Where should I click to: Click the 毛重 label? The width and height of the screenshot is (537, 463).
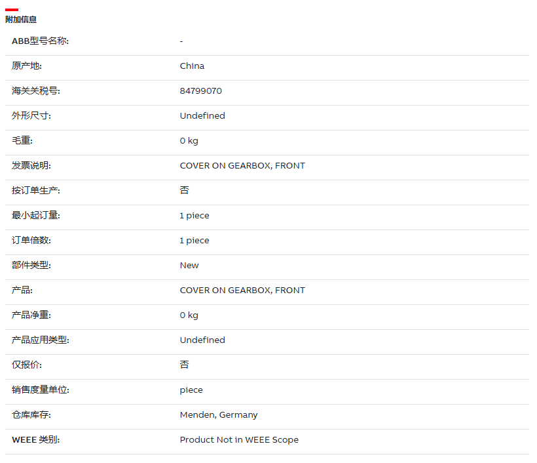point(22,140)
